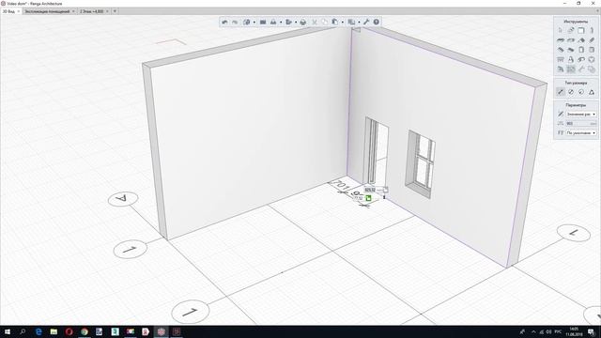Open the dropdown arrow next to the visual style icon
Screen dimensions: 601x338
point(254,23)
